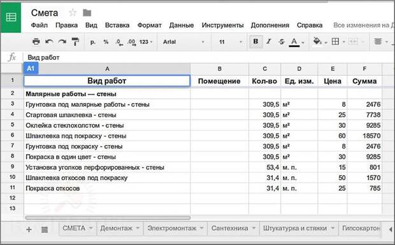Open Сантехника tab dropdown arrow

(x=254, y=228)
